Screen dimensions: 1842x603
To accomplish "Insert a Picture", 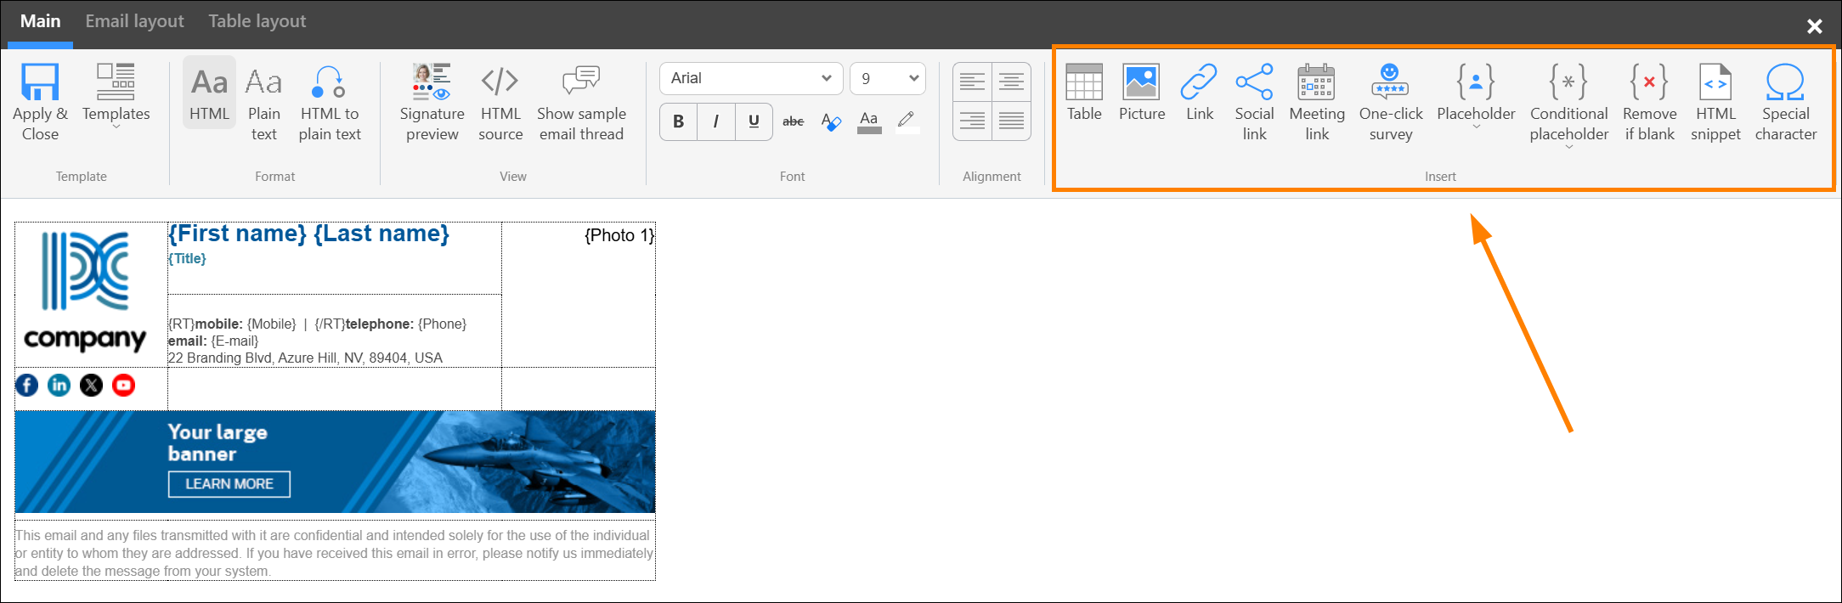I will tap(1141, 93).
